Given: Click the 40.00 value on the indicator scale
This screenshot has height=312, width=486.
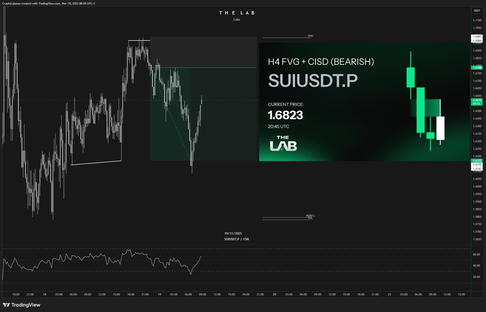Looking at the screenshot, I should click(x=477, y=265).
